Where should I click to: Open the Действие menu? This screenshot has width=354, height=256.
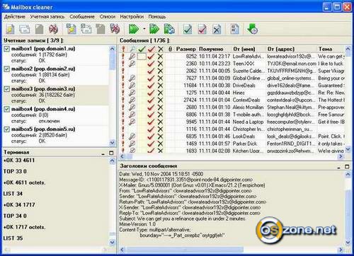click(x=15, y=17)
